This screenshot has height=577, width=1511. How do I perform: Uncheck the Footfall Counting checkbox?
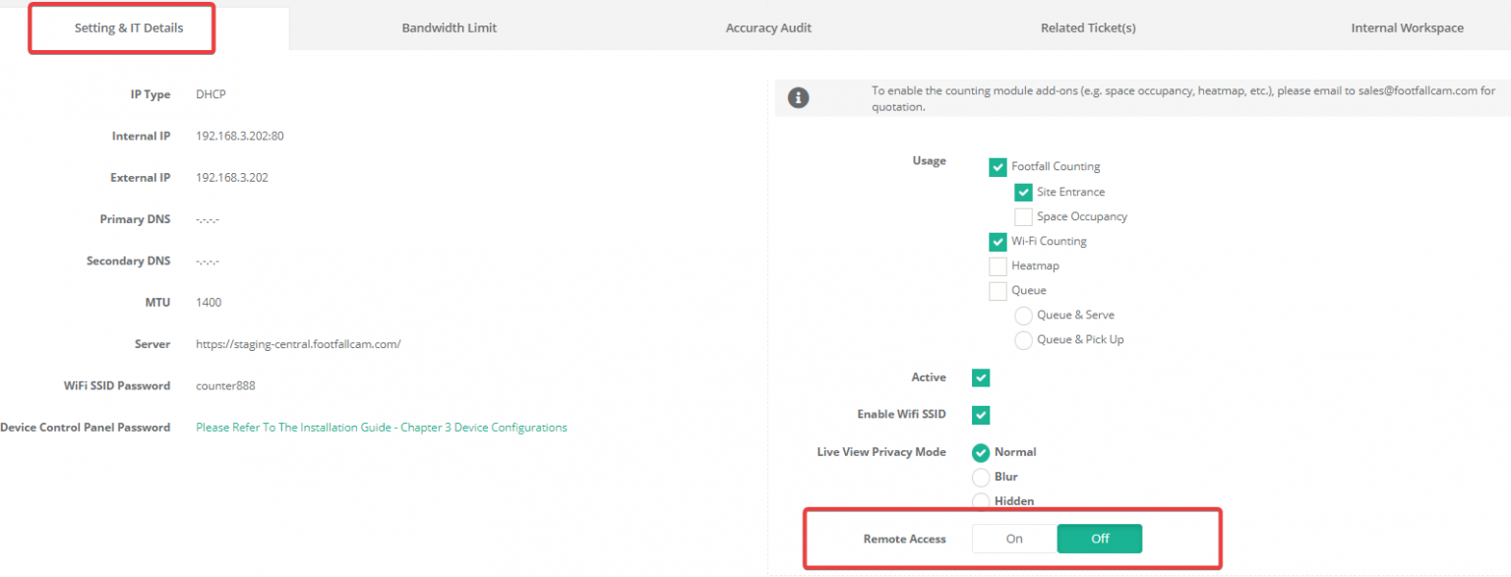[997, 167]
